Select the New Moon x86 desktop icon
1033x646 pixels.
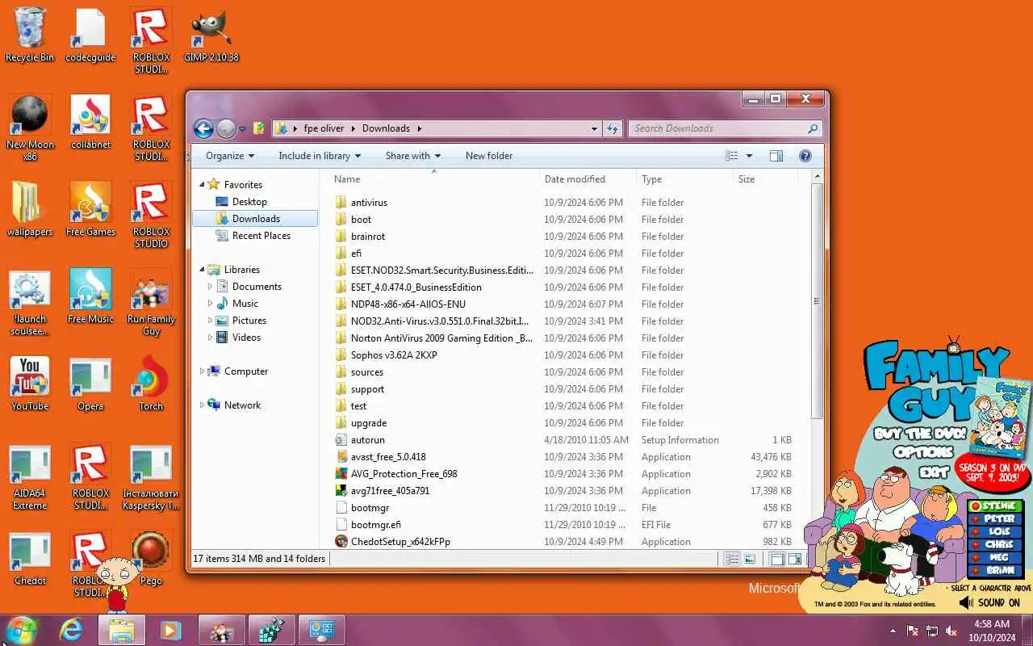click(x=30, y=128)
